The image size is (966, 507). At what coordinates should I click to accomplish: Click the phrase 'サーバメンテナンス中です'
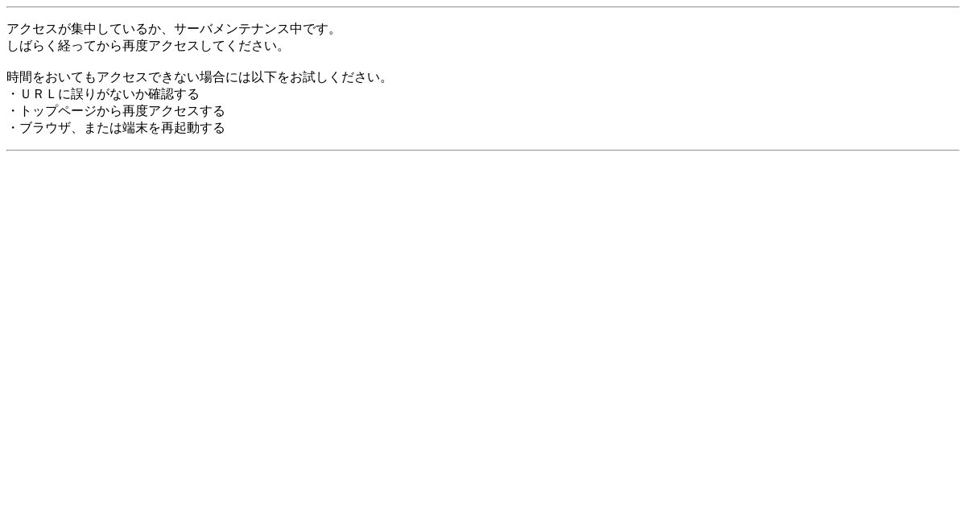pos(251,29)
